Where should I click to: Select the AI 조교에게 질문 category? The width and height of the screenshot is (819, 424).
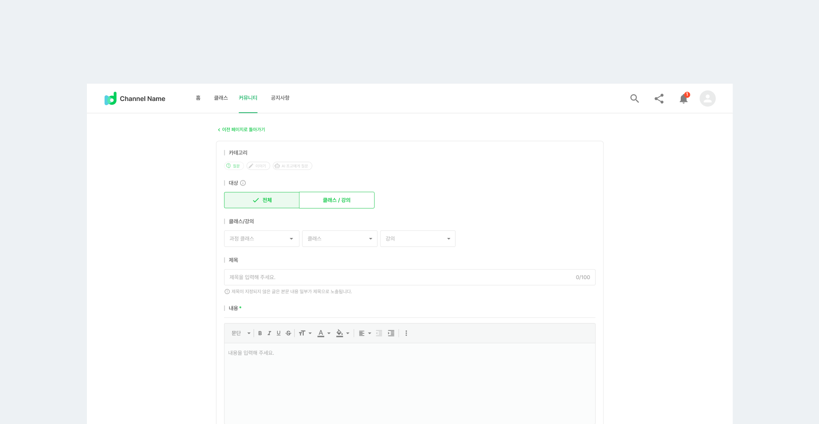(292, 166)
